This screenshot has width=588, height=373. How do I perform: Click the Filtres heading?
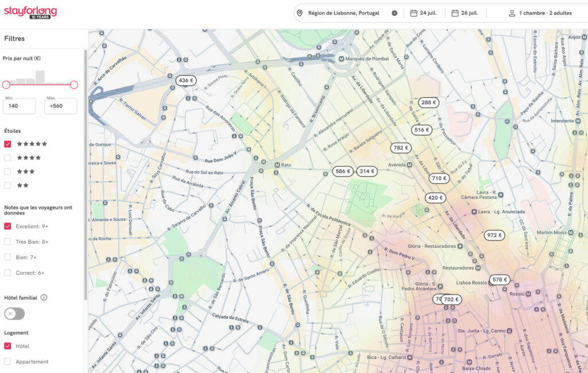click(14, 39)
